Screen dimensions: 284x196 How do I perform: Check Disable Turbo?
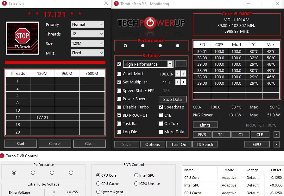[119, 107]
